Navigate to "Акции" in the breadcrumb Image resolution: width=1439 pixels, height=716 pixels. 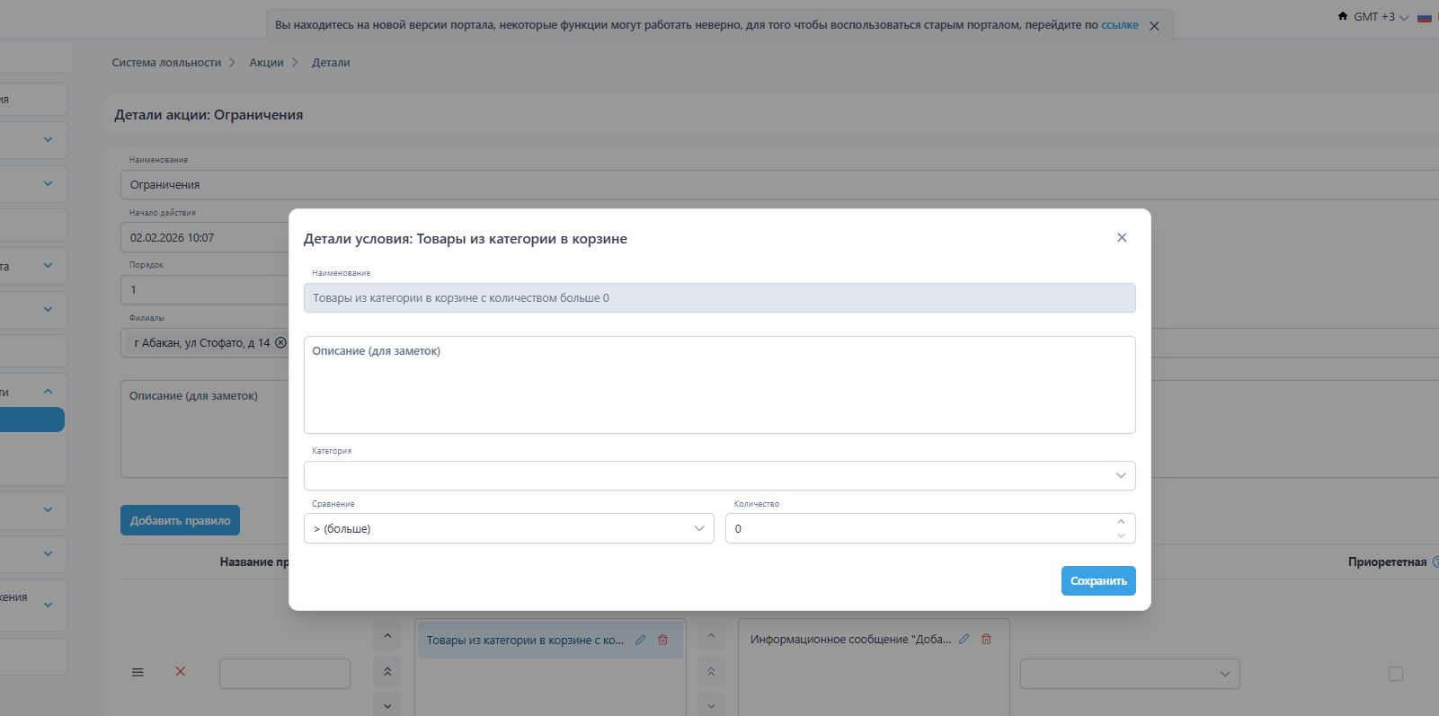pyautogui.click(x=266, y=63)
